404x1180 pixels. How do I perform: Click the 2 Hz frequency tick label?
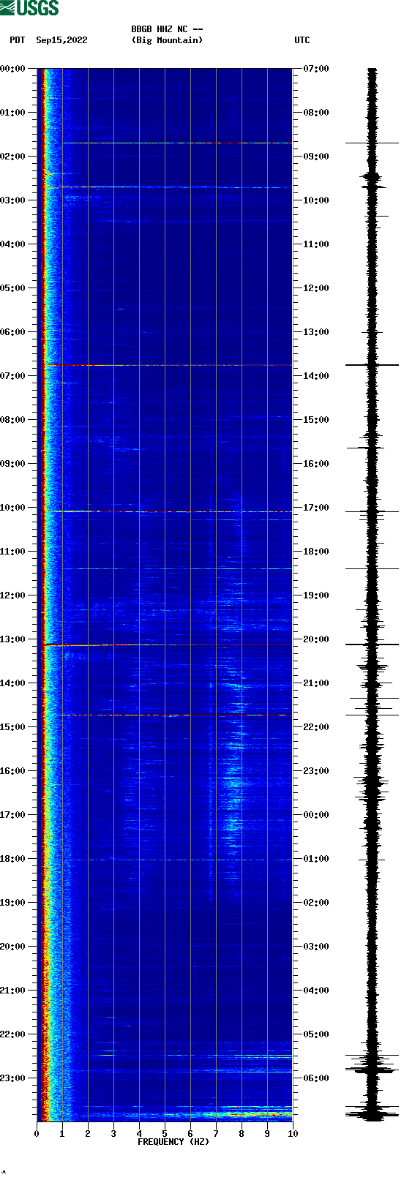coord(88,1134)
